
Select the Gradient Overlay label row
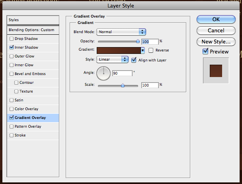33,118
